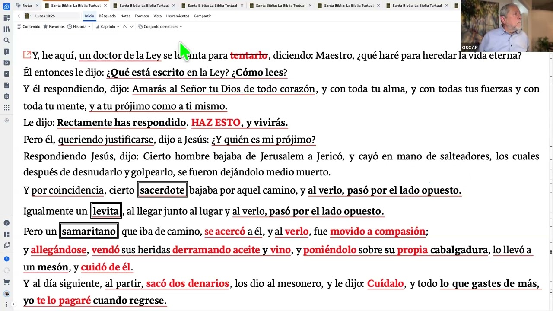553x311 pixels.
Task: Open notifications badge showing 3
Action: 6,259
